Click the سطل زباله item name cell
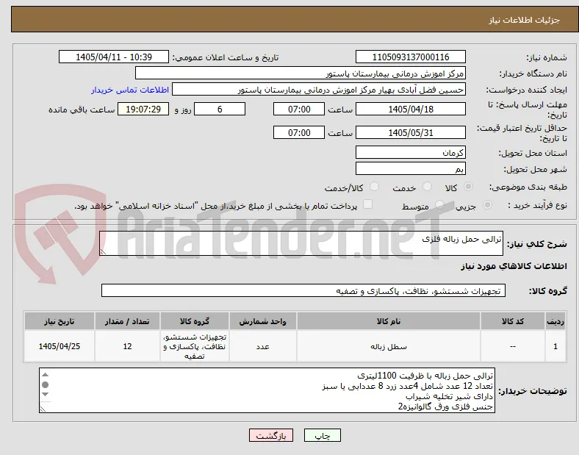 pyautogui.click(x=389, y=346)
